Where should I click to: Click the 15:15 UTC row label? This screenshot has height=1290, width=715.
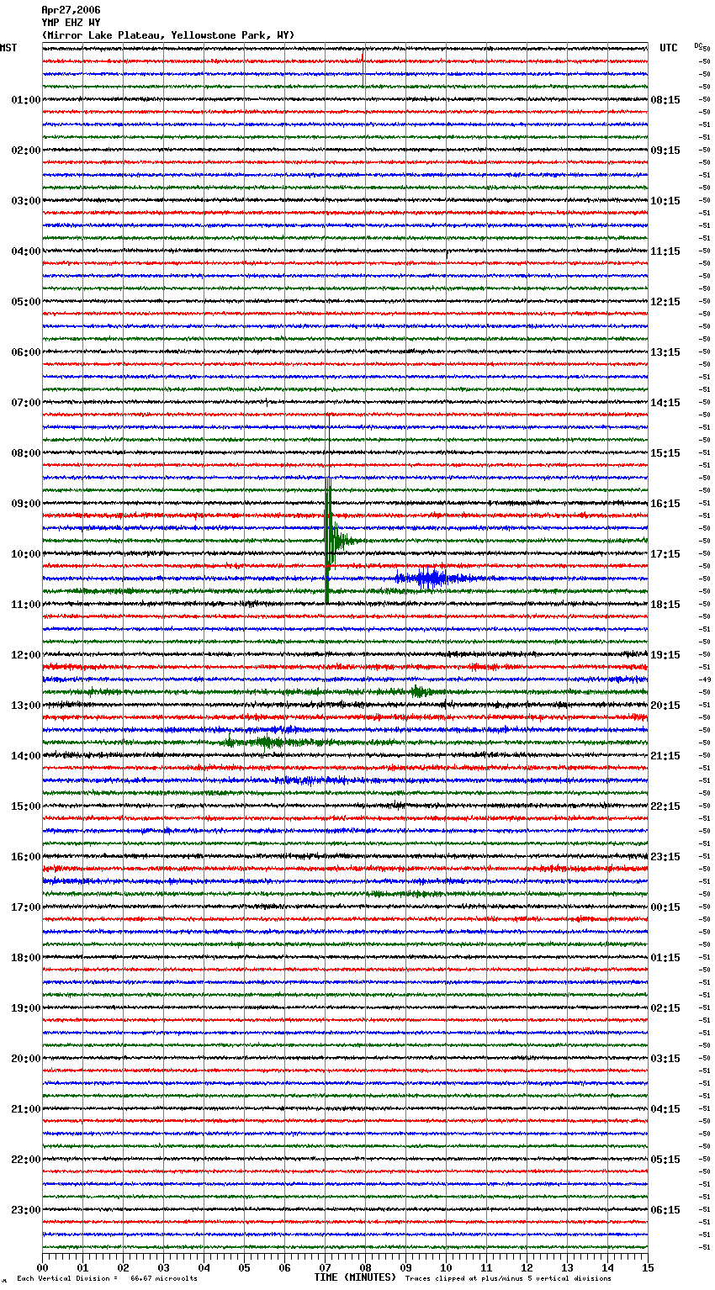(665, 453)
